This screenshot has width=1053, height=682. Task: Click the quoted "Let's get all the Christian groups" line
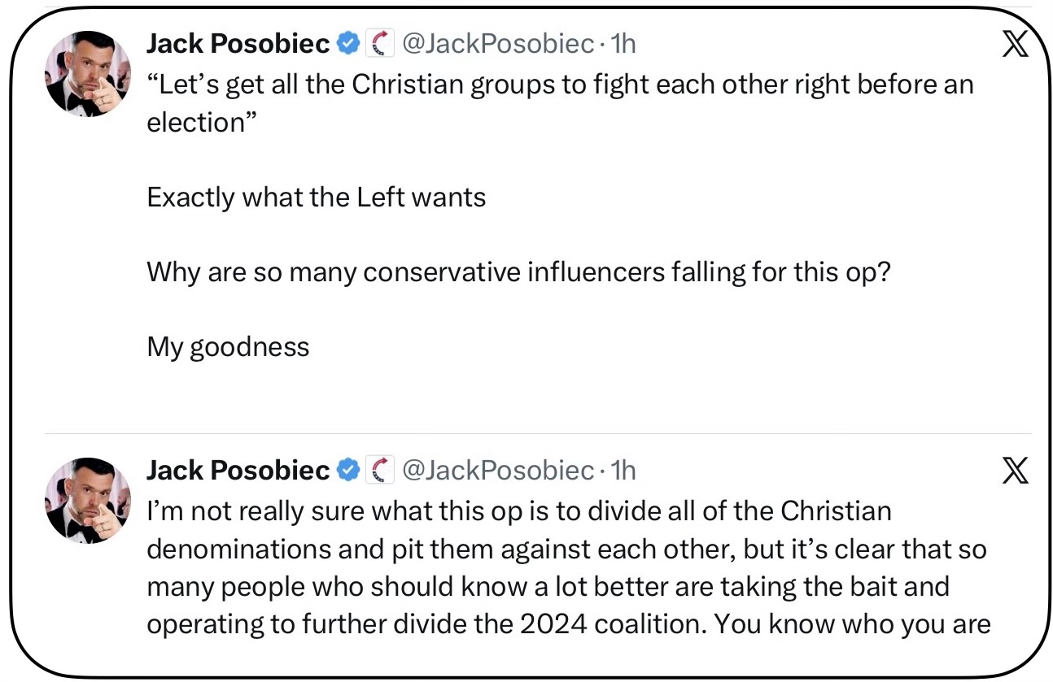559,84
